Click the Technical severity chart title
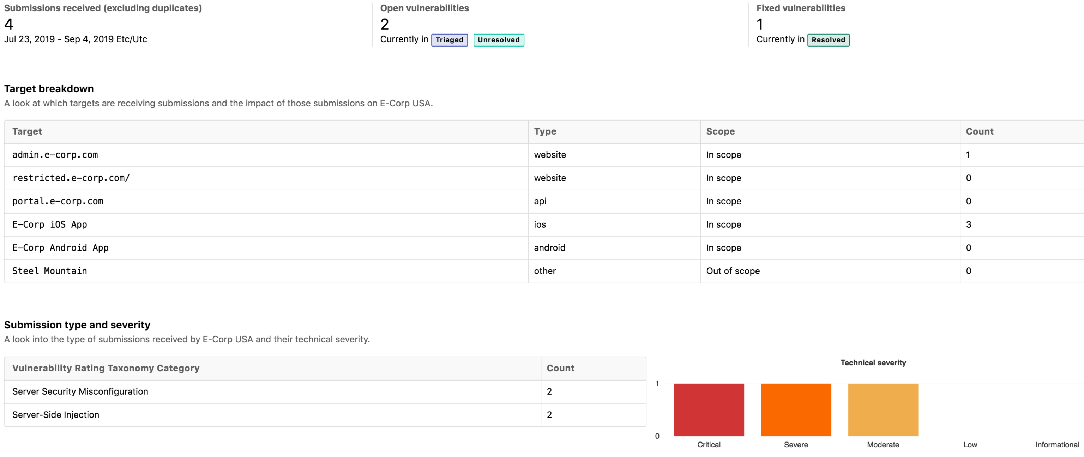Screen dimensions: 1084x457 click(873, 363)
